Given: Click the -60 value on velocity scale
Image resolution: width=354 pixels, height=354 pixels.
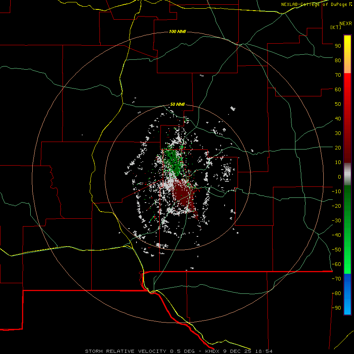Looking at the screenshot, I should [x=336, y=264].
